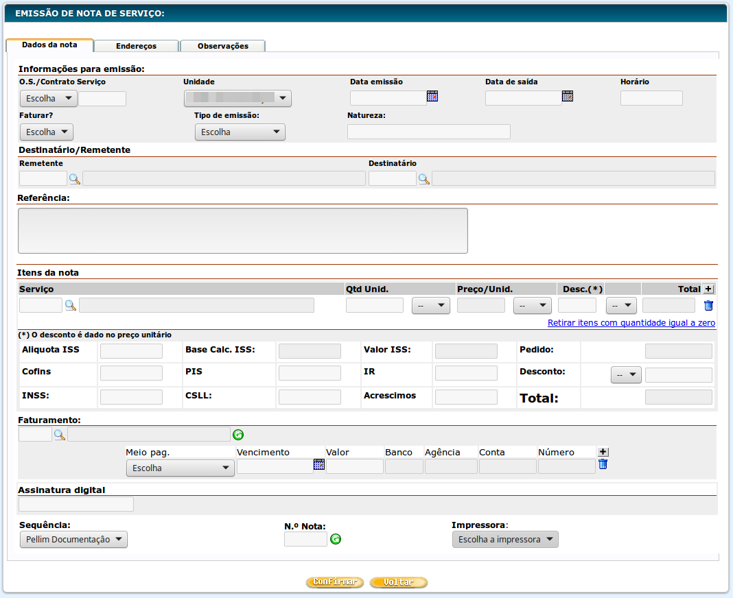Switch to the Observações tab
Screen dimensions: 733x598
pos(222,46)
